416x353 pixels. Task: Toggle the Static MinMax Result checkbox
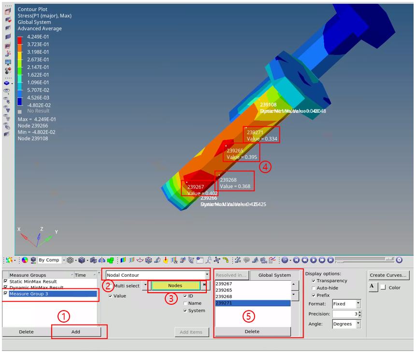[6, 281]
